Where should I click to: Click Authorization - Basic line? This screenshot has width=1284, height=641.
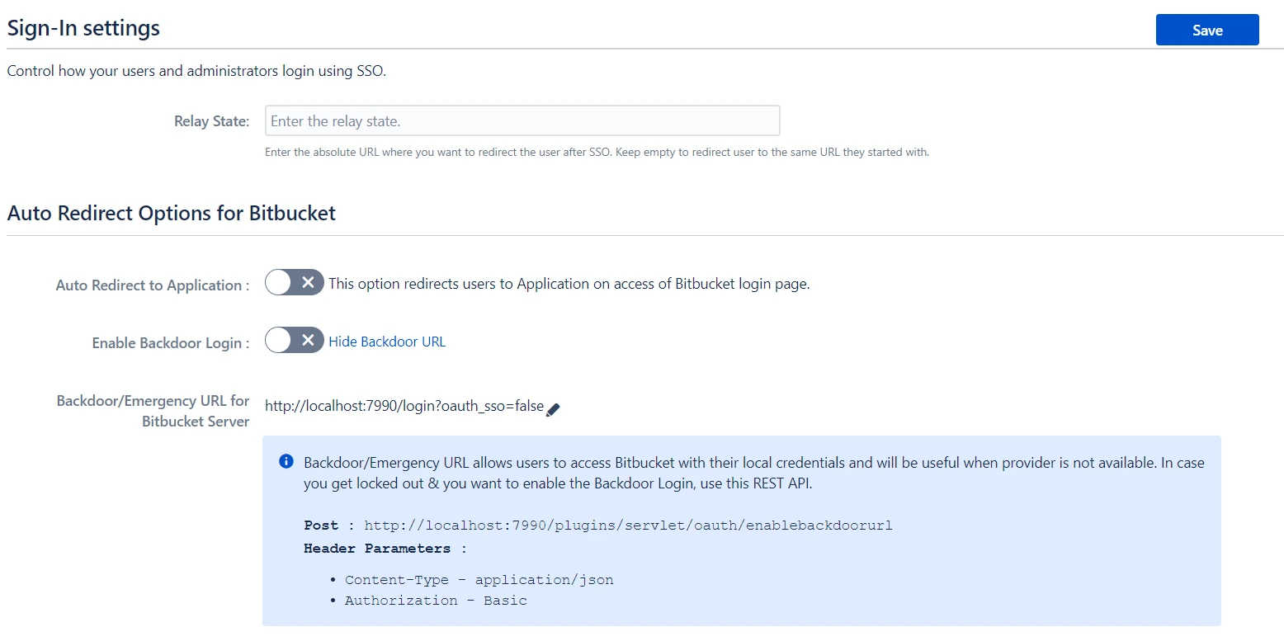click(x=436, y=601)
